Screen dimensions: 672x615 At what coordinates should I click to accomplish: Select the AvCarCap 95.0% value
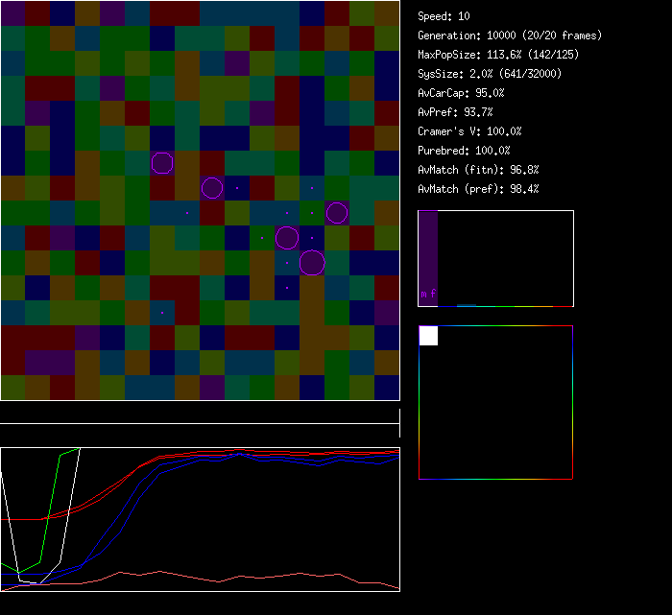tap(461, 93)
